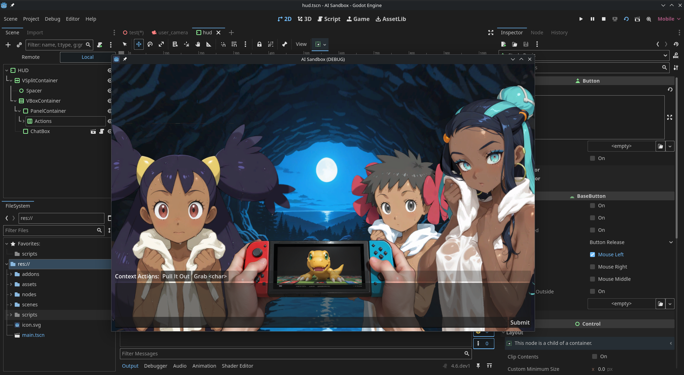Select the Rotate Mode tool
The width and height of the screenshot is (684, 375).
[150, 44]
